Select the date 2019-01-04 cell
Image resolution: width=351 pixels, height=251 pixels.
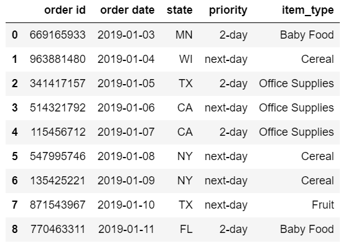[x=126, y=59]
